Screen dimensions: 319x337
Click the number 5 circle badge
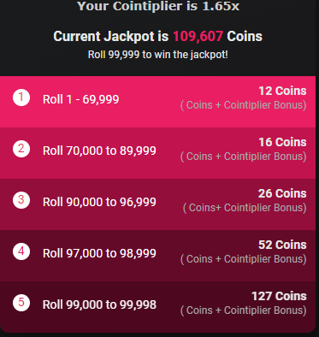[x=21, y=303]
